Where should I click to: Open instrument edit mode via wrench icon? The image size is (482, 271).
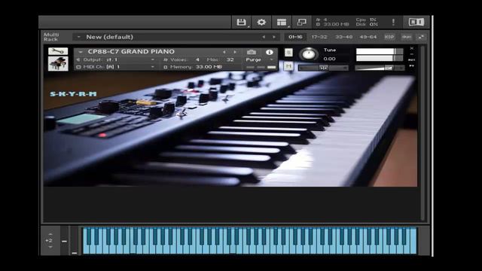pos(58,51)
